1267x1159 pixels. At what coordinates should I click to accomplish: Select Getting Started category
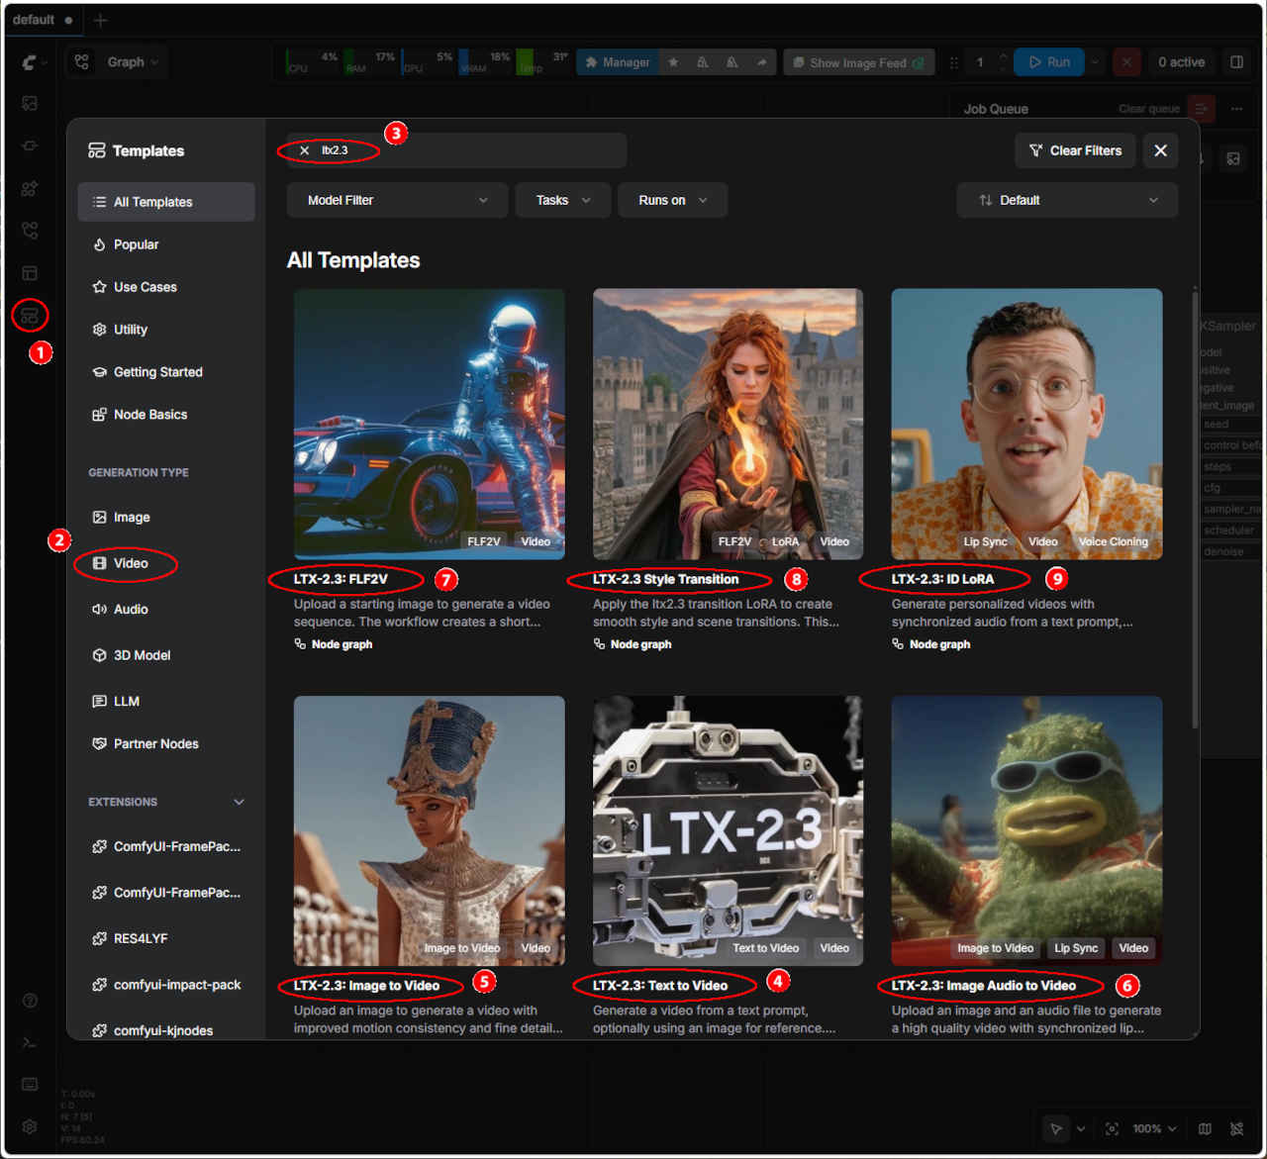[166, 372]
